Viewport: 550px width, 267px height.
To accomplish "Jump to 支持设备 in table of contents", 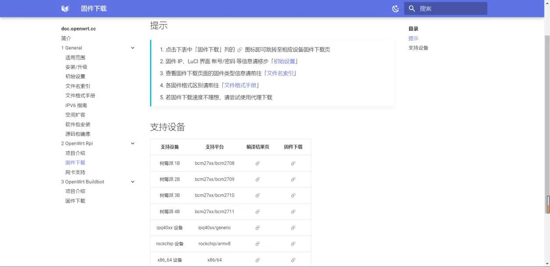I will tap(418, 48).
